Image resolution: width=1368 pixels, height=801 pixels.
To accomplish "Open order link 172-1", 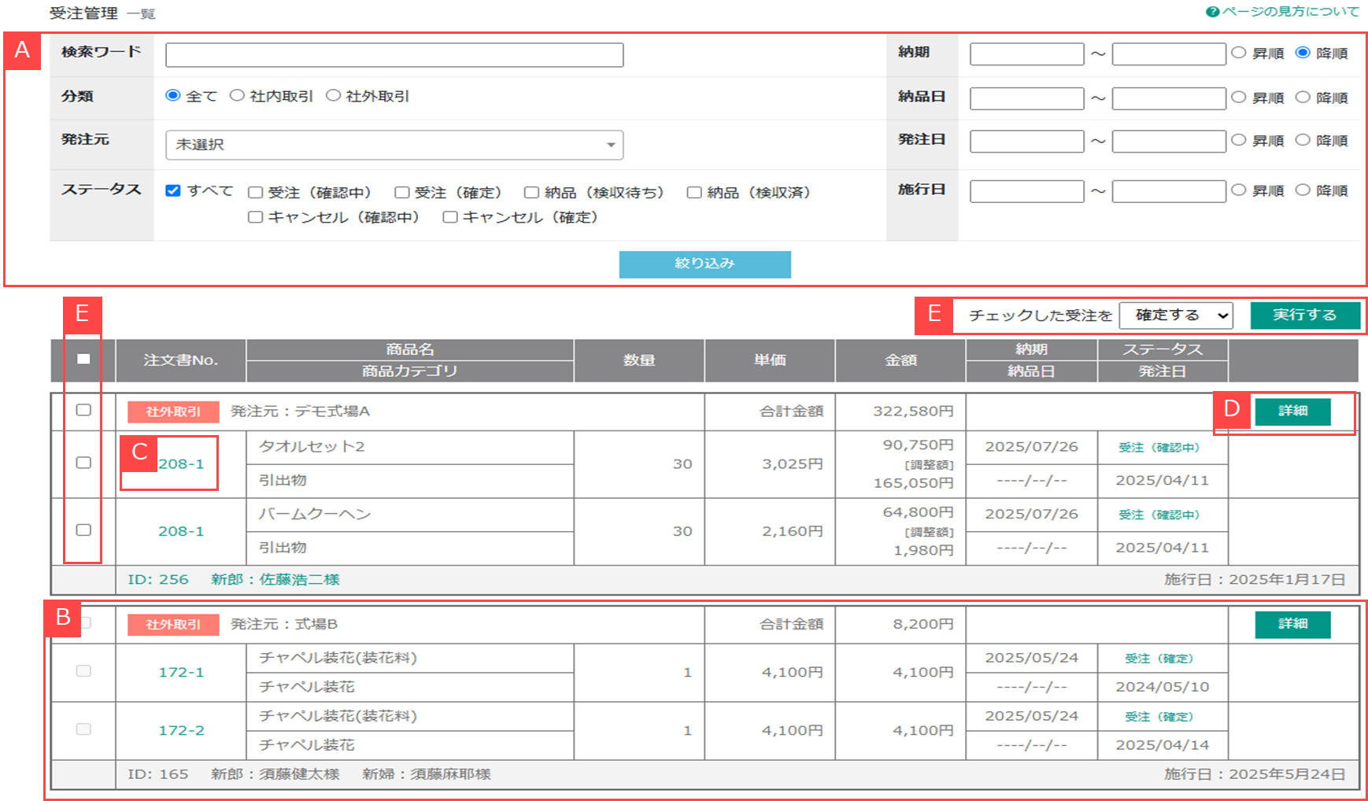I will coord(181,673).
